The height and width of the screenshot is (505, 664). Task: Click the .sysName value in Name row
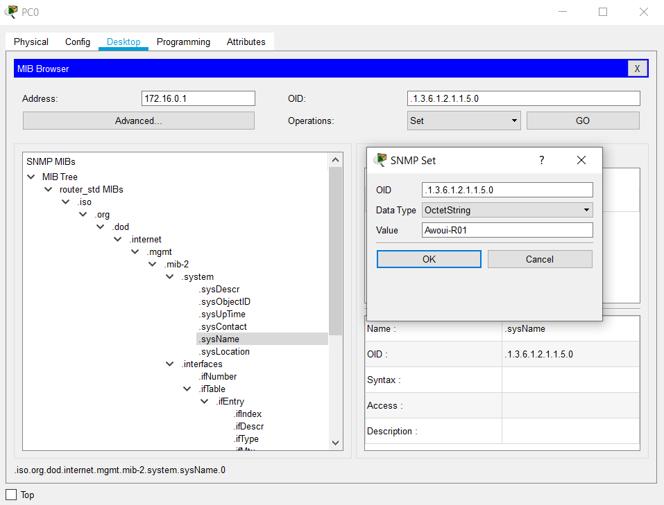(525, 328)
